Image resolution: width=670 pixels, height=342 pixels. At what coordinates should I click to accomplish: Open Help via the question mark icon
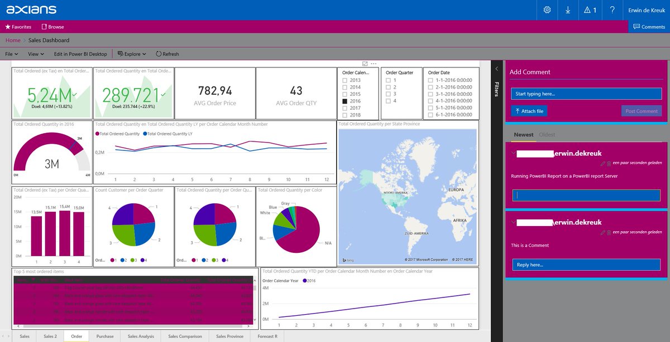coord(612,9)
